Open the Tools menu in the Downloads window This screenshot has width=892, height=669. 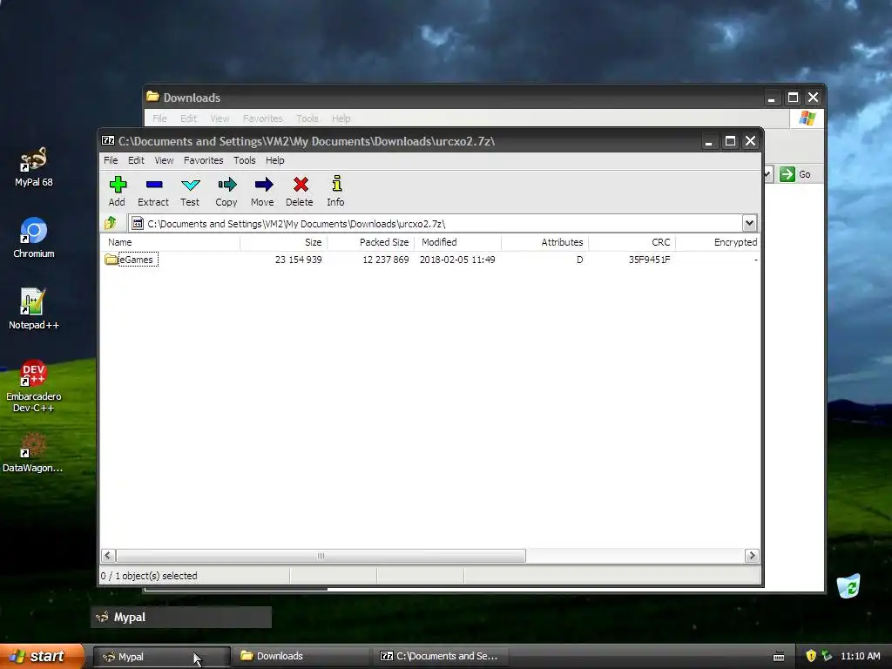click(x=307, y=118)
